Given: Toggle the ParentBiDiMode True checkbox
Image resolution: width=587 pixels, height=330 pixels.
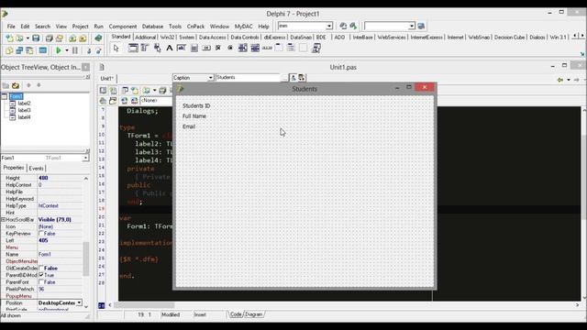Looking at the screenshot, I should pos(41,275).
